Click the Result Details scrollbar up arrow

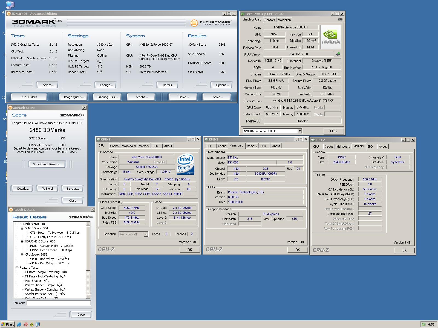pyautogui.click(x=88, y=224)
